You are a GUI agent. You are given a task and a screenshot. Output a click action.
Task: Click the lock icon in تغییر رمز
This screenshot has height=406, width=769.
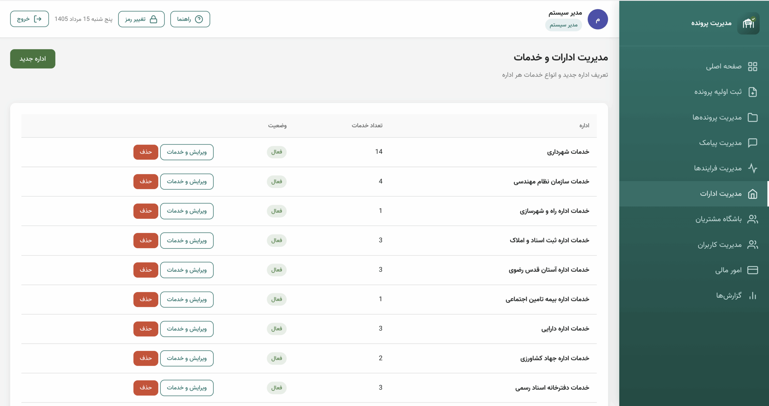tap(153, 19)
